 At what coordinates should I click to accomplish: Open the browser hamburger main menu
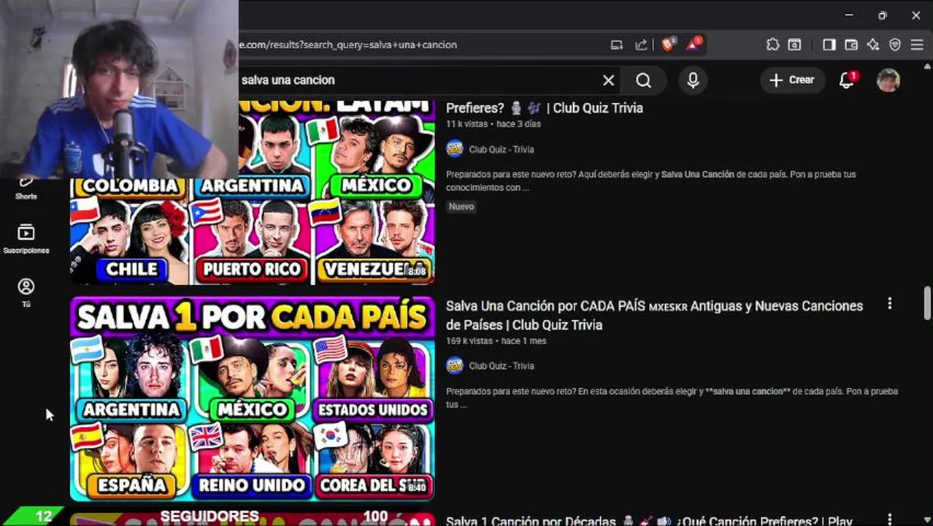[918, 45]
